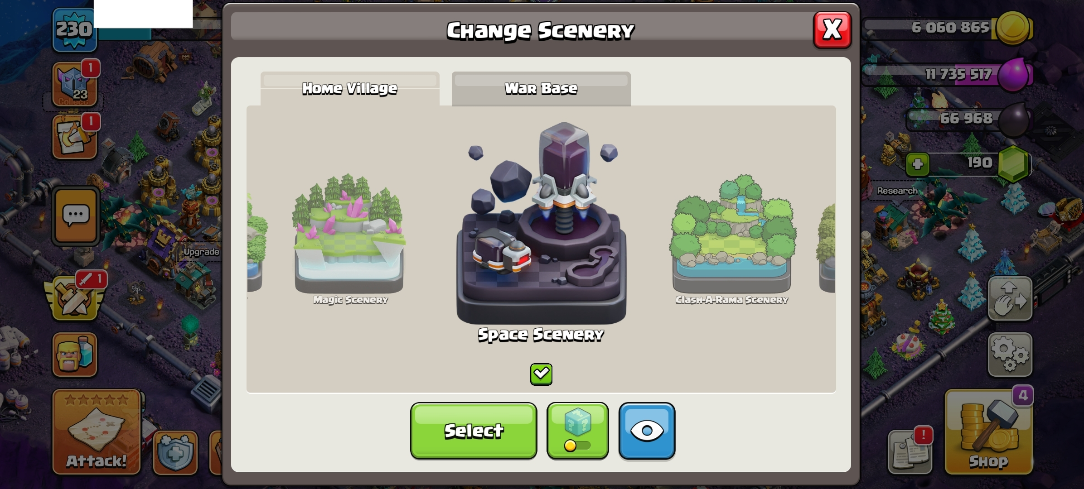
Task: Click the gold resource bar
Action: tap(947, 28)
